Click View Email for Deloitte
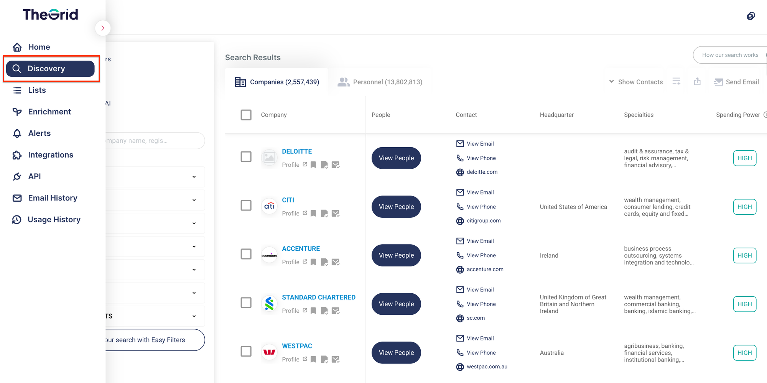Viewport: 767px width, 383px height. tap(475, 144)
